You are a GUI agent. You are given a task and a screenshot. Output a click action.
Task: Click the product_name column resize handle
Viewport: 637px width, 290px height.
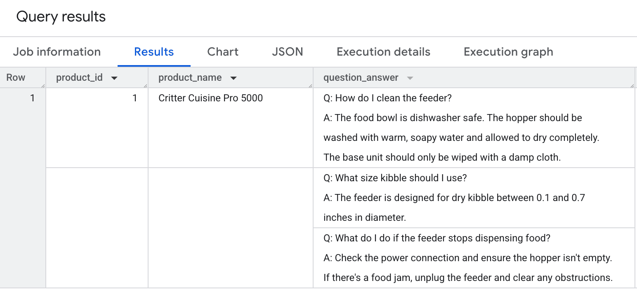(310, 86)
